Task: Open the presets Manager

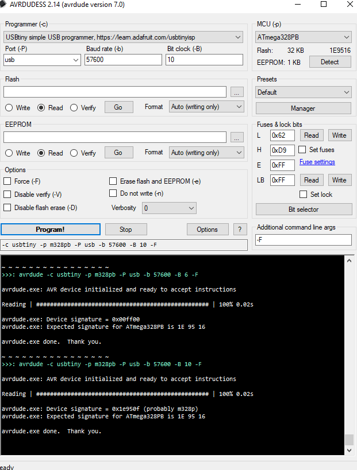Action: pyautogui.click(x=304, y=108)
